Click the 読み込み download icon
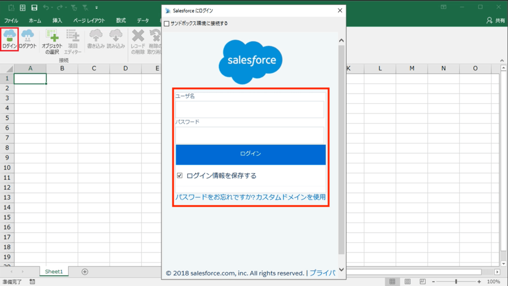Viewport: 508px width, 286px height. click(115, 38)
